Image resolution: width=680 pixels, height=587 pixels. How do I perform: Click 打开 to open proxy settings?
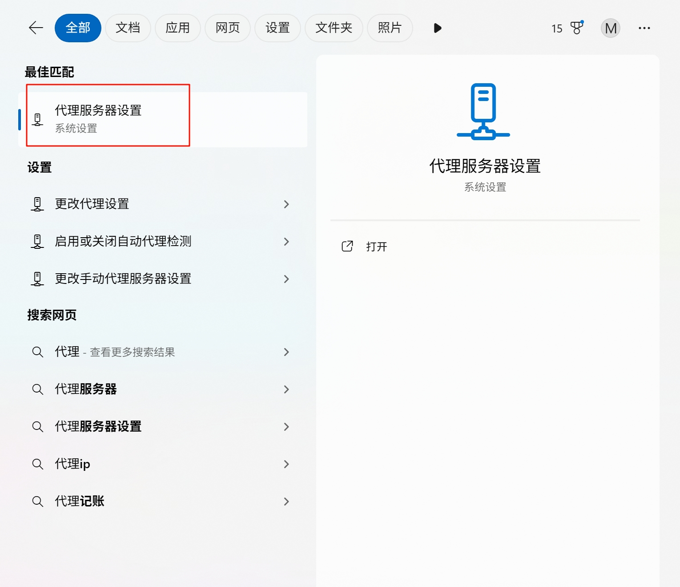click(x=376, y=247)
